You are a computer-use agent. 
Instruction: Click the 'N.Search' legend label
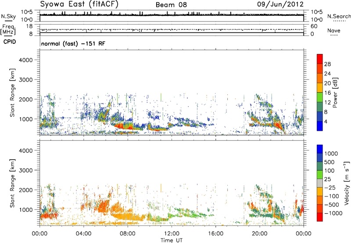339,16
